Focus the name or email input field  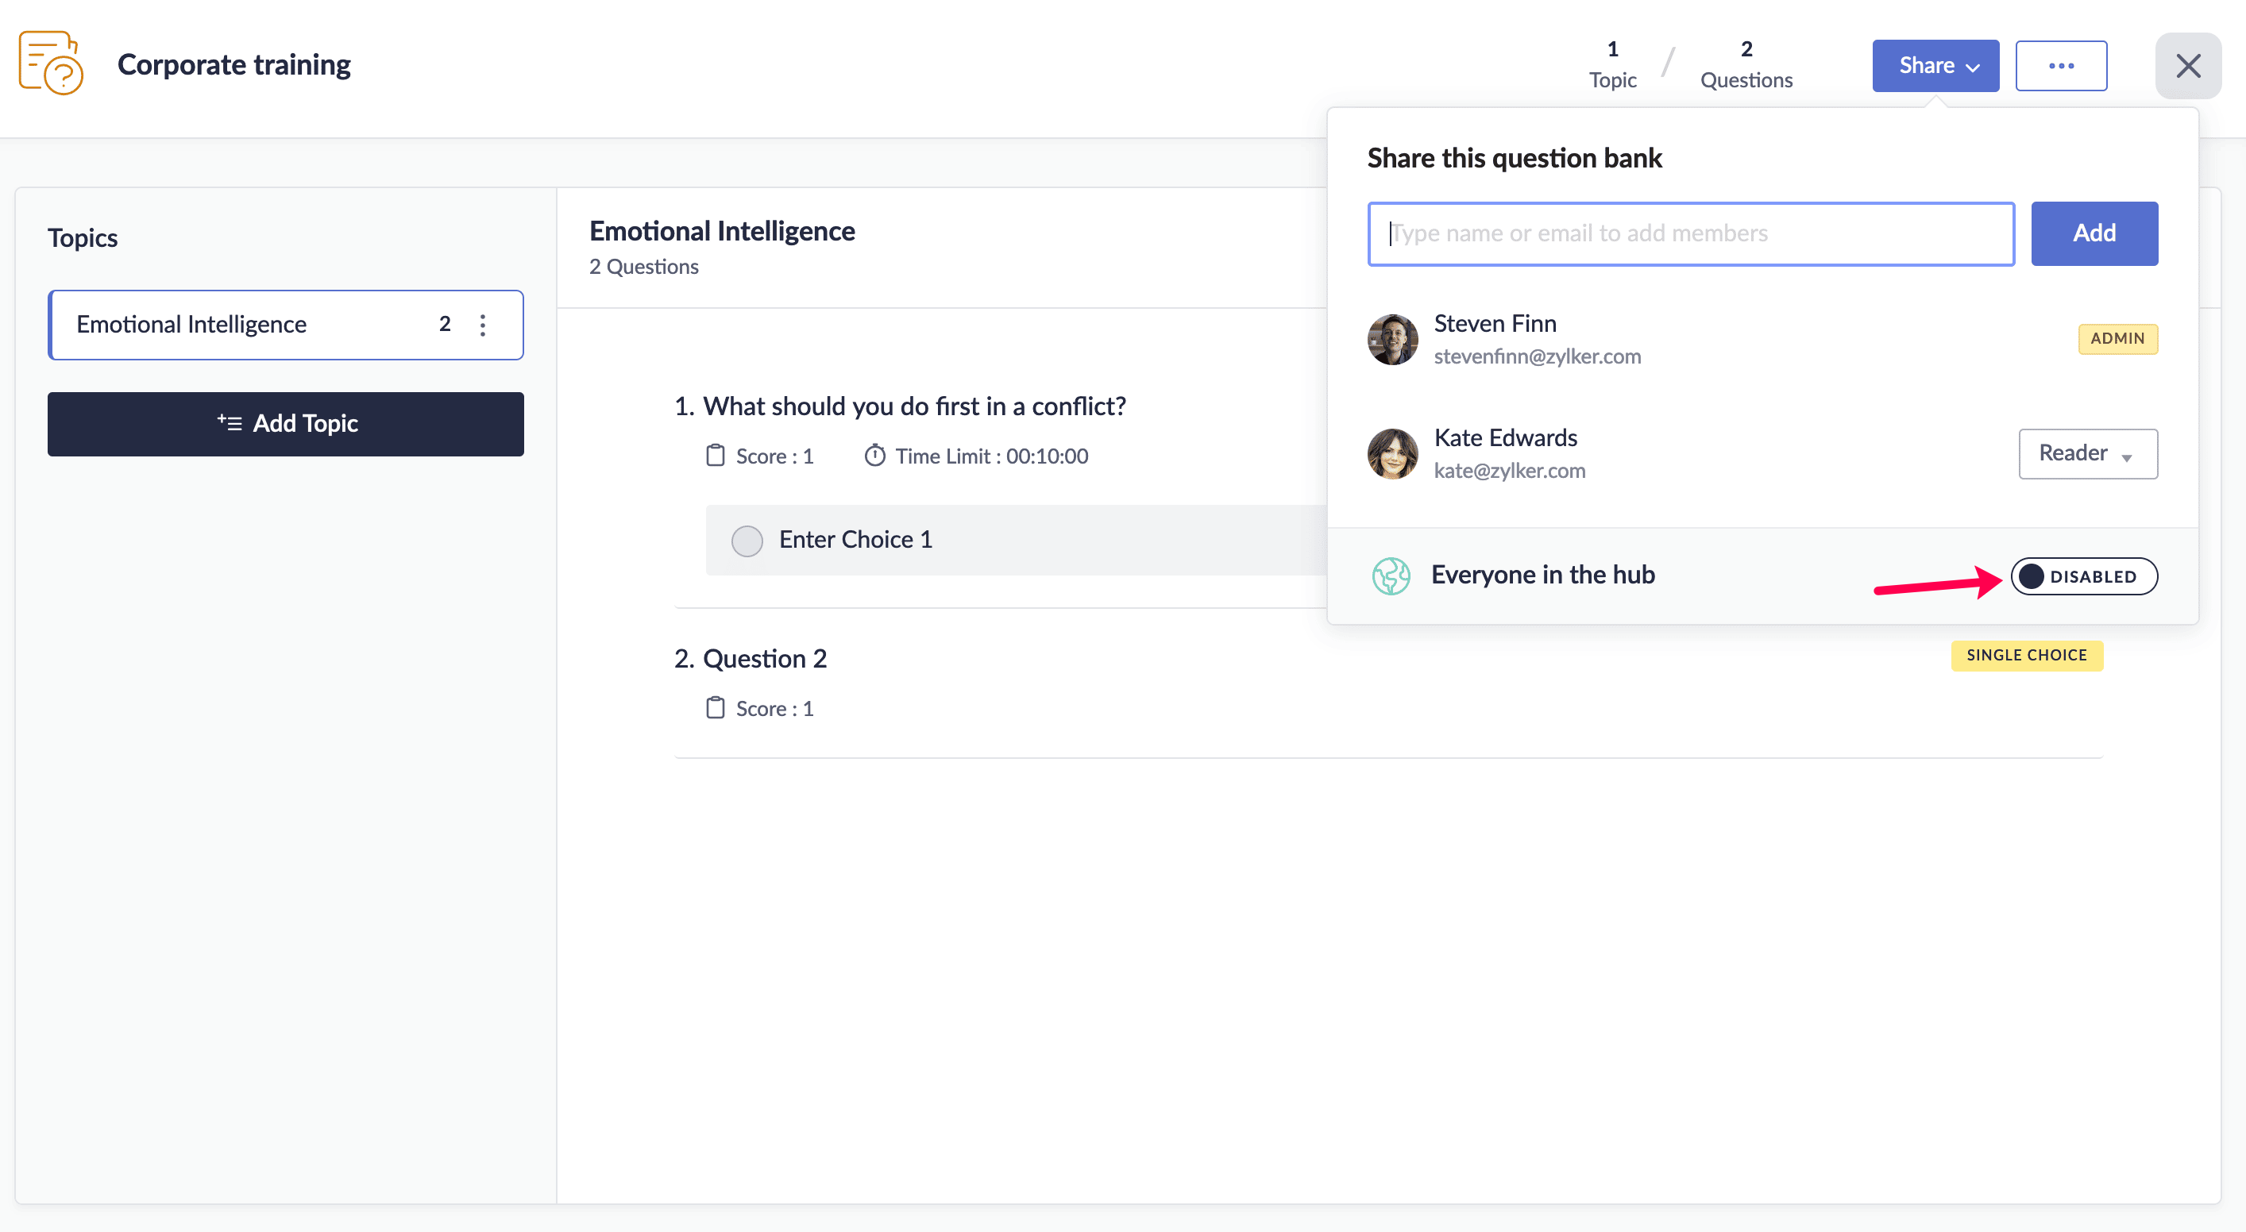(1690, 233)
